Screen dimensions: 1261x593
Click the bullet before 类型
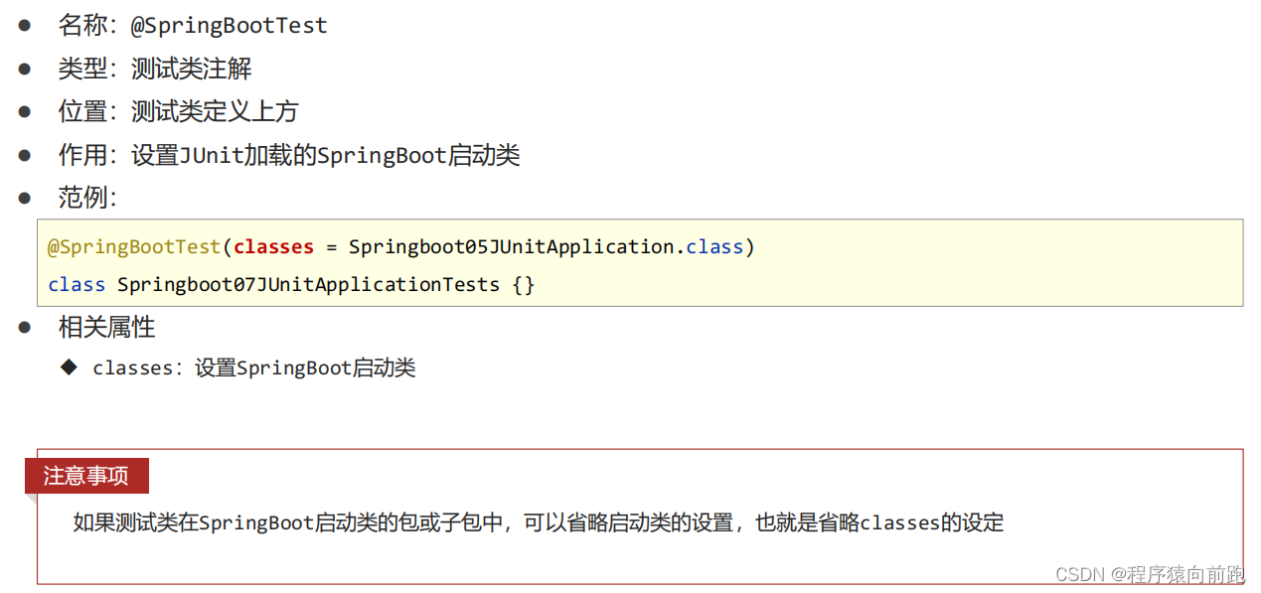point(25,69)
